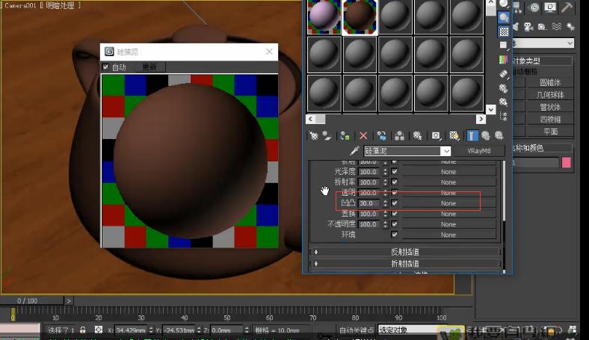
Task: Click the 更新 button in preview window
Action: (x=149, y=67)
